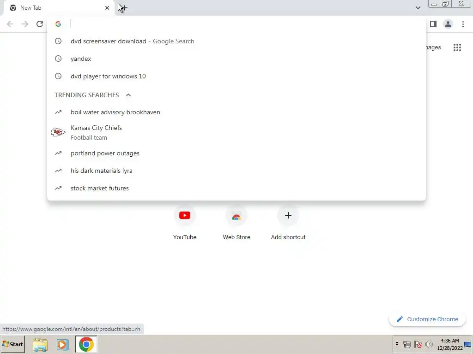The image size is (473, 354).
Task: Choose 'dvd screensaver download' suggestion
Action: point(236,41)
